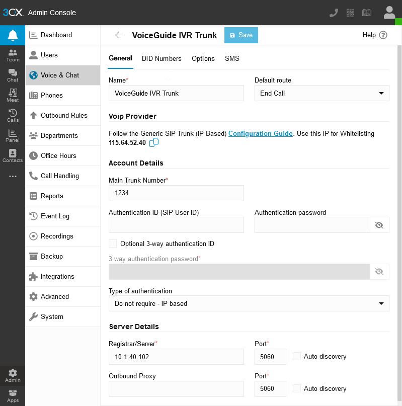402x406 pixels.
Task: Switch to the DID Numbers tab
Action: (162, 58)
